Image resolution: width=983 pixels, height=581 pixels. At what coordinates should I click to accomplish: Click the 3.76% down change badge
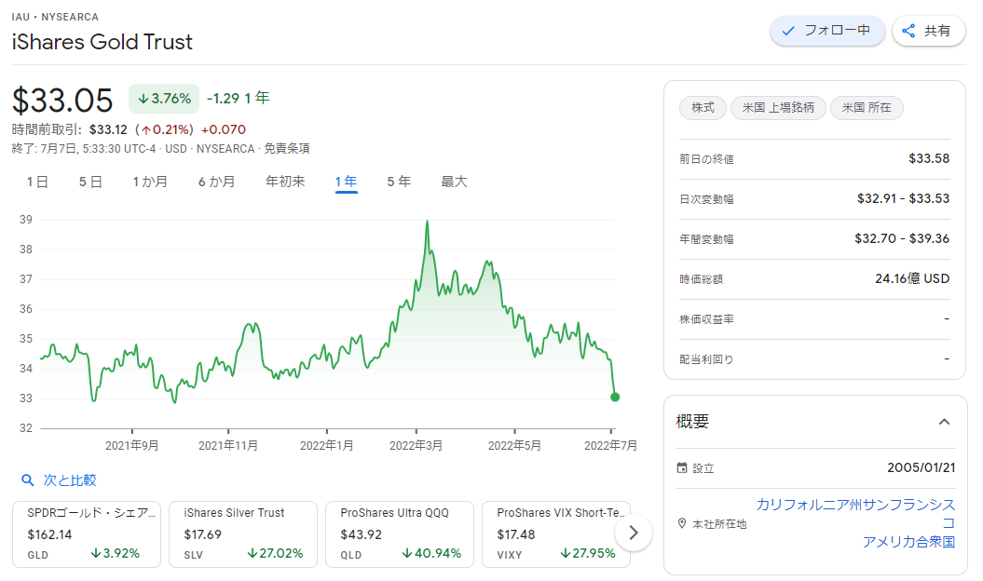point(164,99)
